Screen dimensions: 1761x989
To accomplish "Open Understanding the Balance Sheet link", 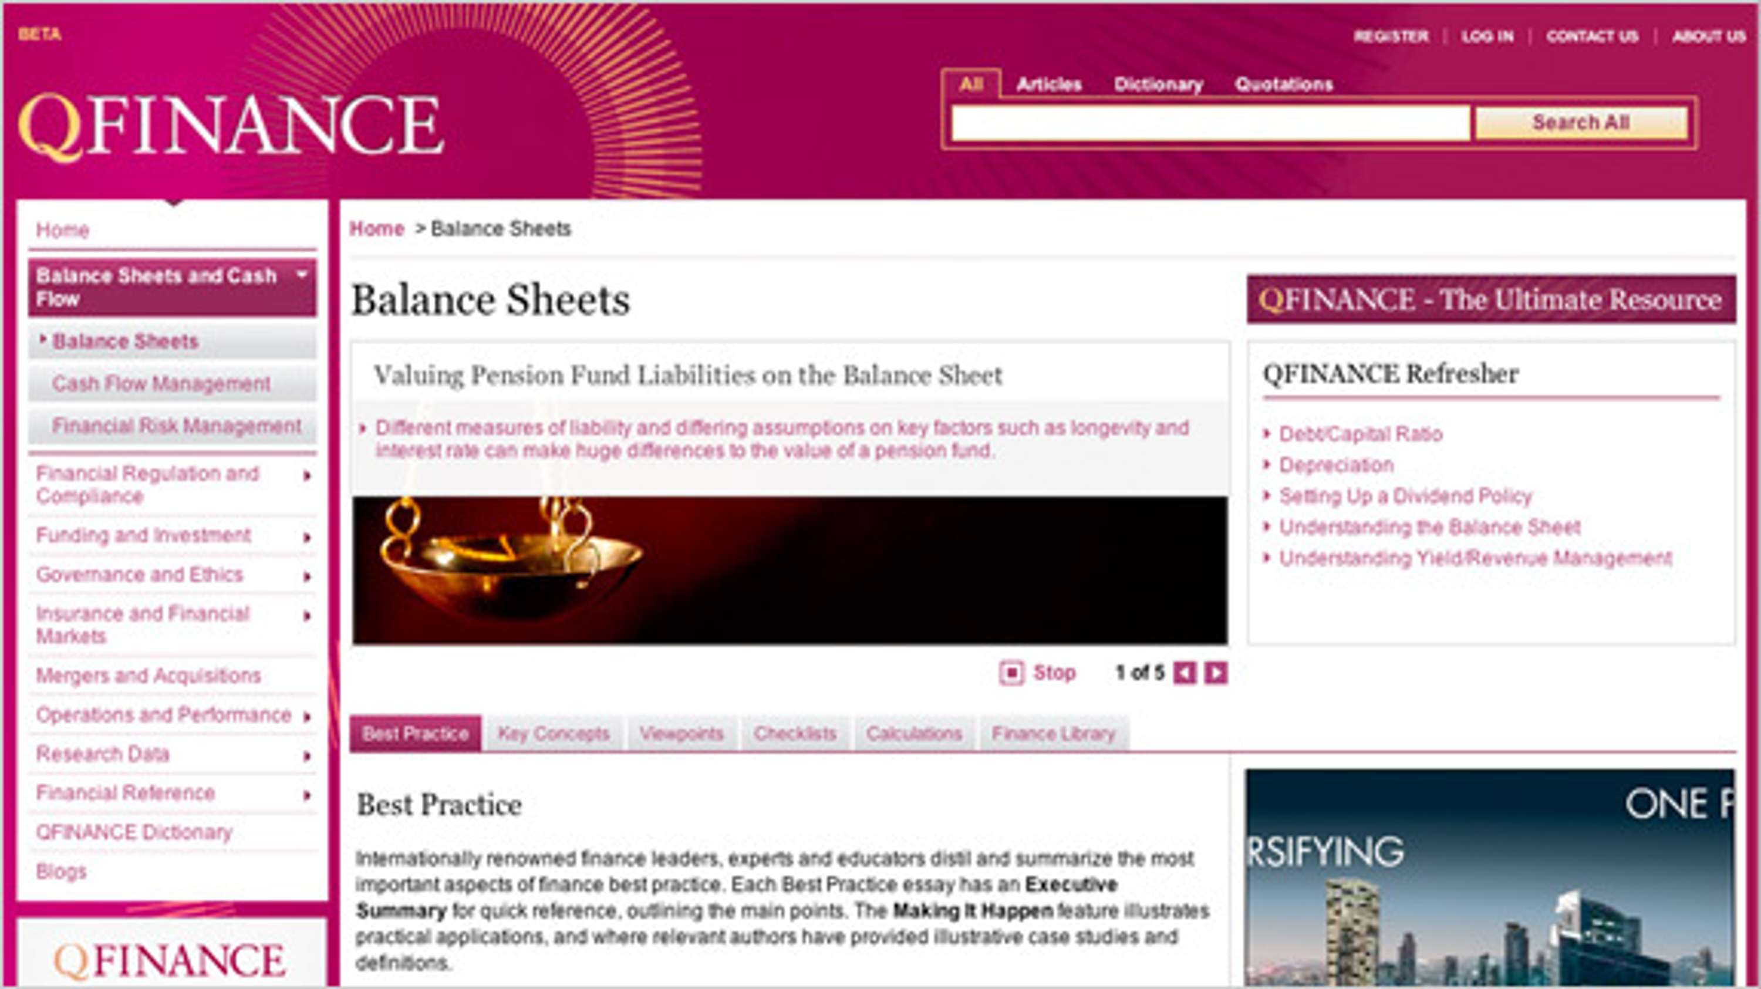I will point(1429,527).
